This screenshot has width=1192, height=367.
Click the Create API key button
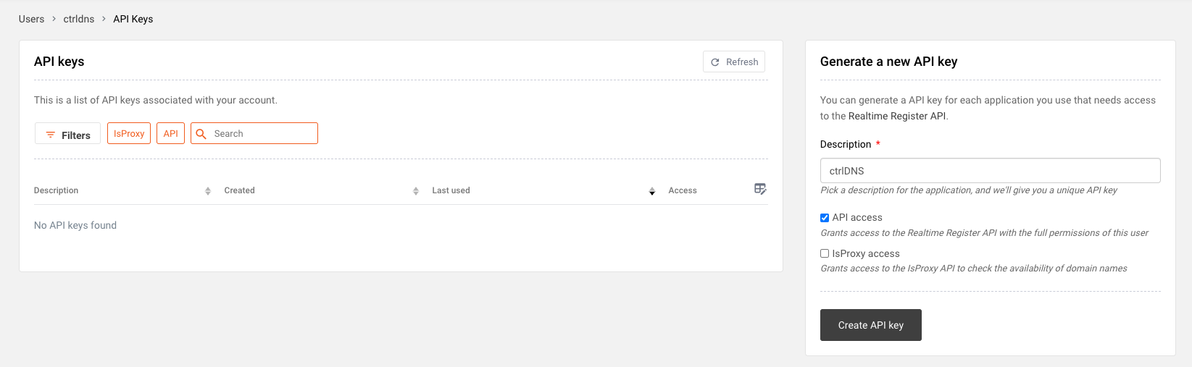(871, 325)
